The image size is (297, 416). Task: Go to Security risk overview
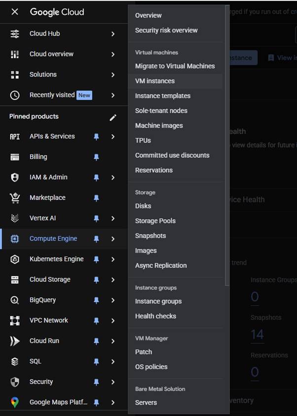(x=175, y=30)
